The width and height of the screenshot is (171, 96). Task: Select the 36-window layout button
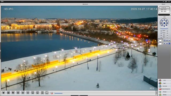(37, 93)
